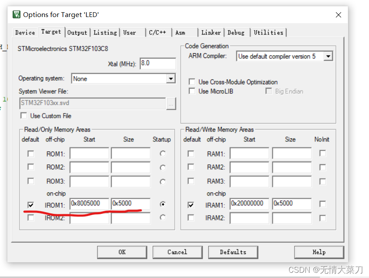Enable NoInit for RAM2
The width and height of the screenshot is (369, 278).
point(323,168)
